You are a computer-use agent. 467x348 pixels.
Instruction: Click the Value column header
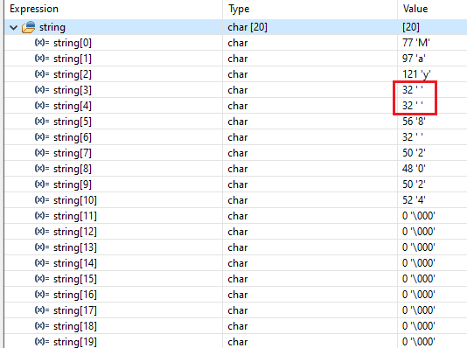[415, 9]
